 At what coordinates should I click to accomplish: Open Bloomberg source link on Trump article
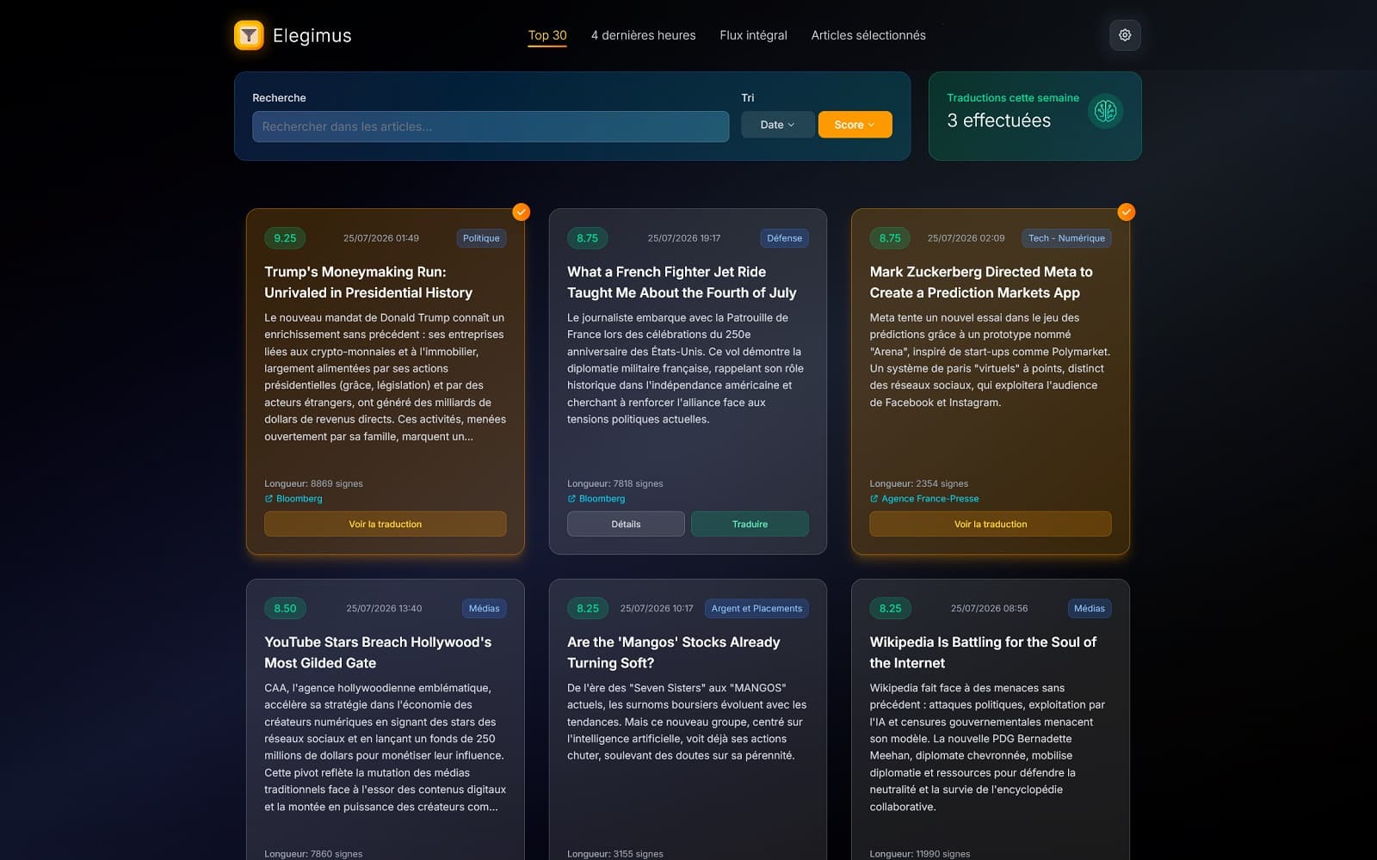point(293,499)
